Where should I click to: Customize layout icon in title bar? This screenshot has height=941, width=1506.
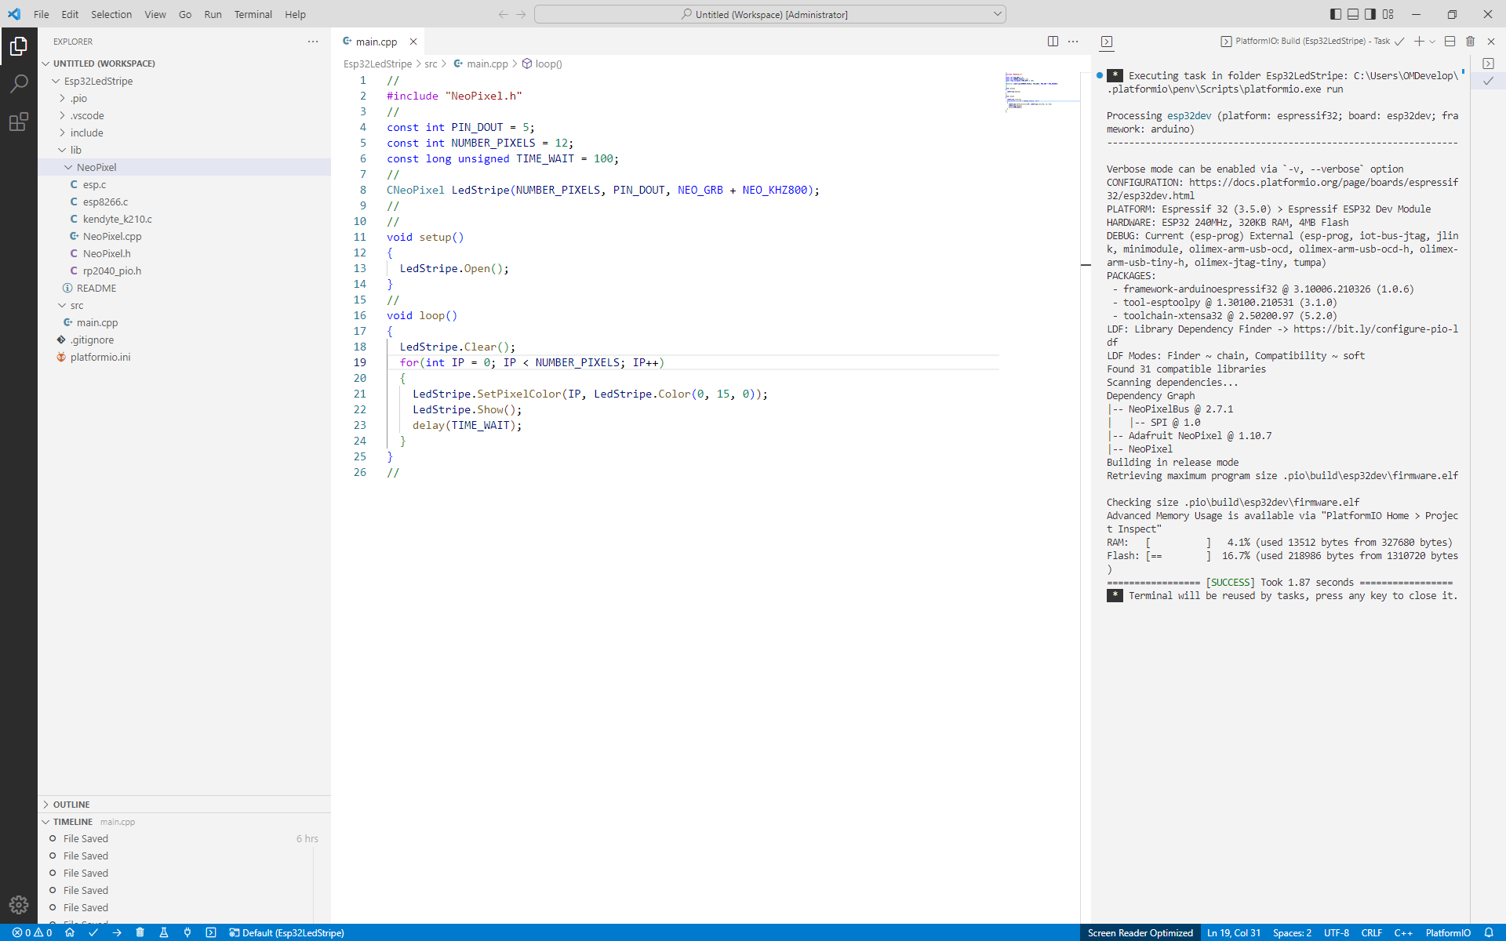tap(1388, 14)
